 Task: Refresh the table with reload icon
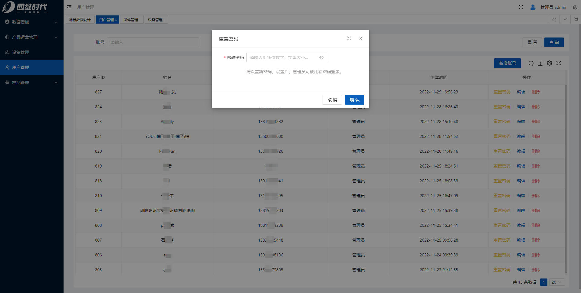point(531,63)
